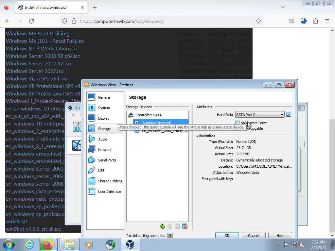Open the General settings category
335x251 pixels.
105,97
